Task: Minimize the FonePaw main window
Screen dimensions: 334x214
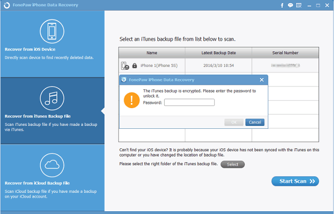Action: point(310,6)
